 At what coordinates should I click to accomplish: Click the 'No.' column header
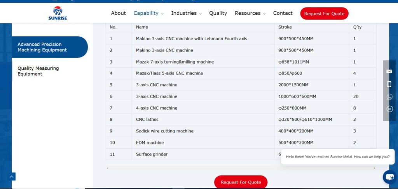[113, 27]
